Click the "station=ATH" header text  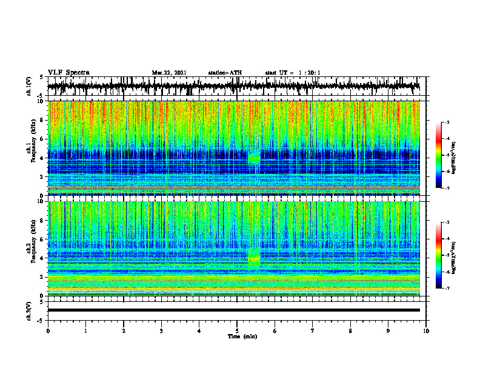click(225, 73)
